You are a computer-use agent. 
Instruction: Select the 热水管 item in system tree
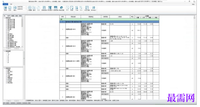coord(9,29)
